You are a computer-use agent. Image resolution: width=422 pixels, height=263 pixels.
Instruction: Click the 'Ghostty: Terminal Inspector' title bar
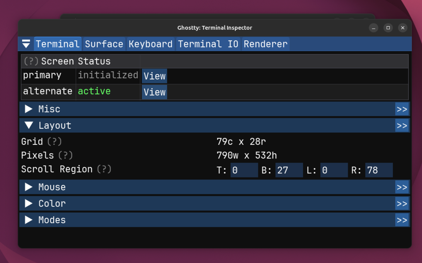click(x=215, y=28)
